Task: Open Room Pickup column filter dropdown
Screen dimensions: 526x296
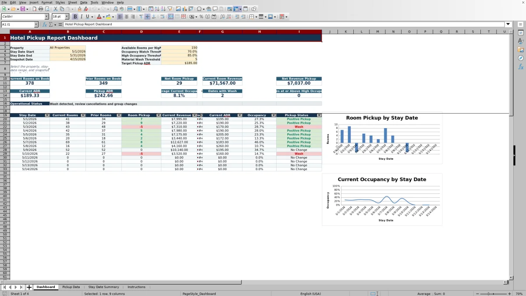Action: pyautogui.click(x=158, y=115)
